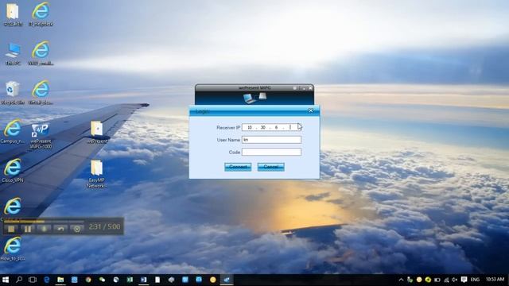Open the Action Center notifications
Screen dimensions: 509x286
click(464, 280)
